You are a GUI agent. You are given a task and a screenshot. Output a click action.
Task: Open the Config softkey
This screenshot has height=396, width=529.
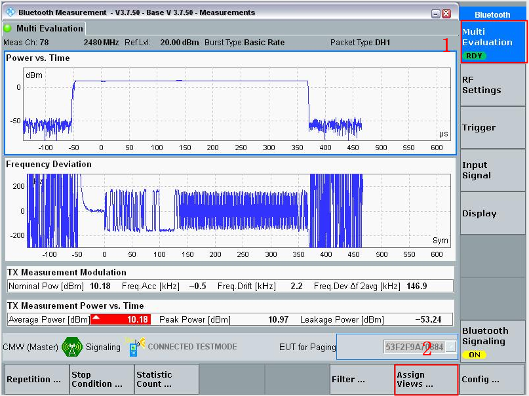coord(492,379)
